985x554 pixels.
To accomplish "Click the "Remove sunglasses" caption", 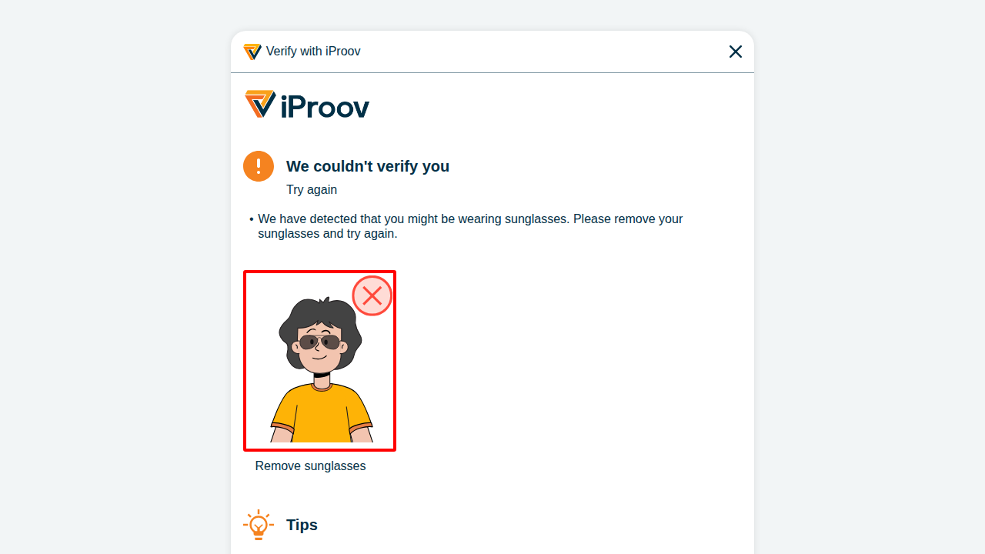I will [x=311, y=466].
